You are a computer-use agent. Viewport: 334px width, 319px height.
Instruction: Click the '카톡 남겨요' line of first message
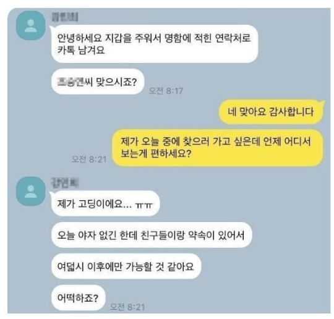click(81, 51)
